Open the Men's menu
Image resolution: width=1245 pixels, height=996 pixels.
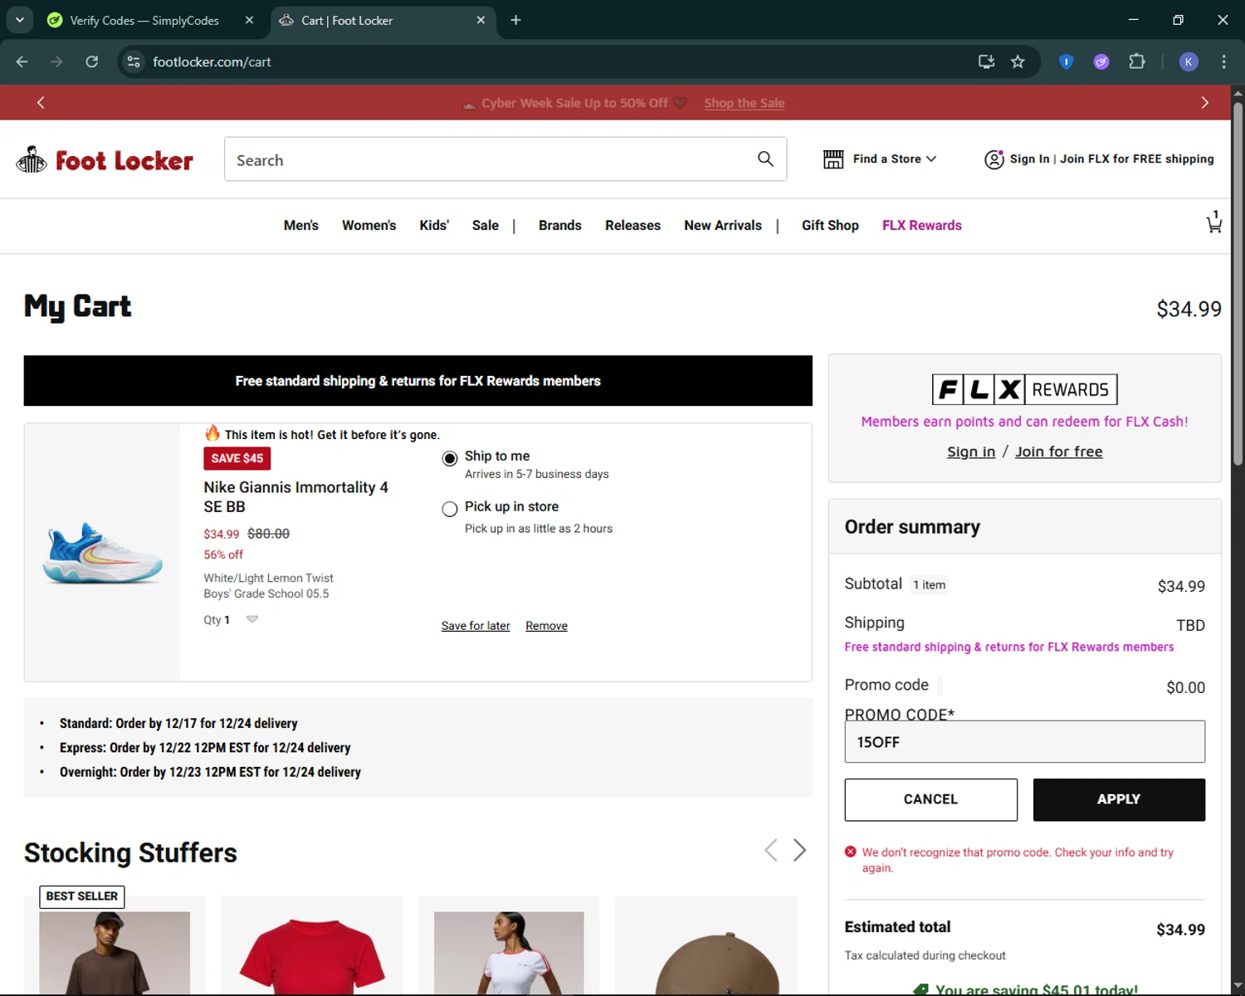(x=301, y=226)
